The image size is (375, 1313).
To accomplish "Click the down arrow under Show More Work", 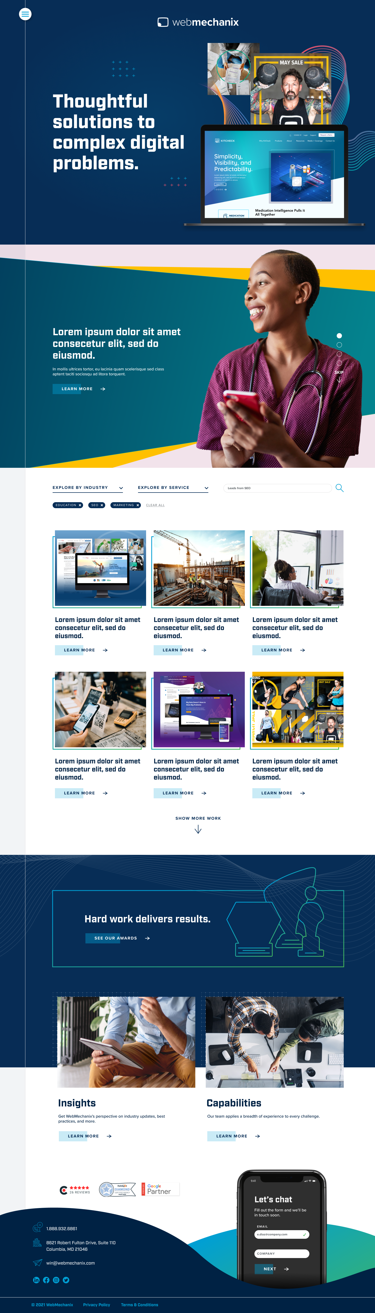I will coord(198,829).
